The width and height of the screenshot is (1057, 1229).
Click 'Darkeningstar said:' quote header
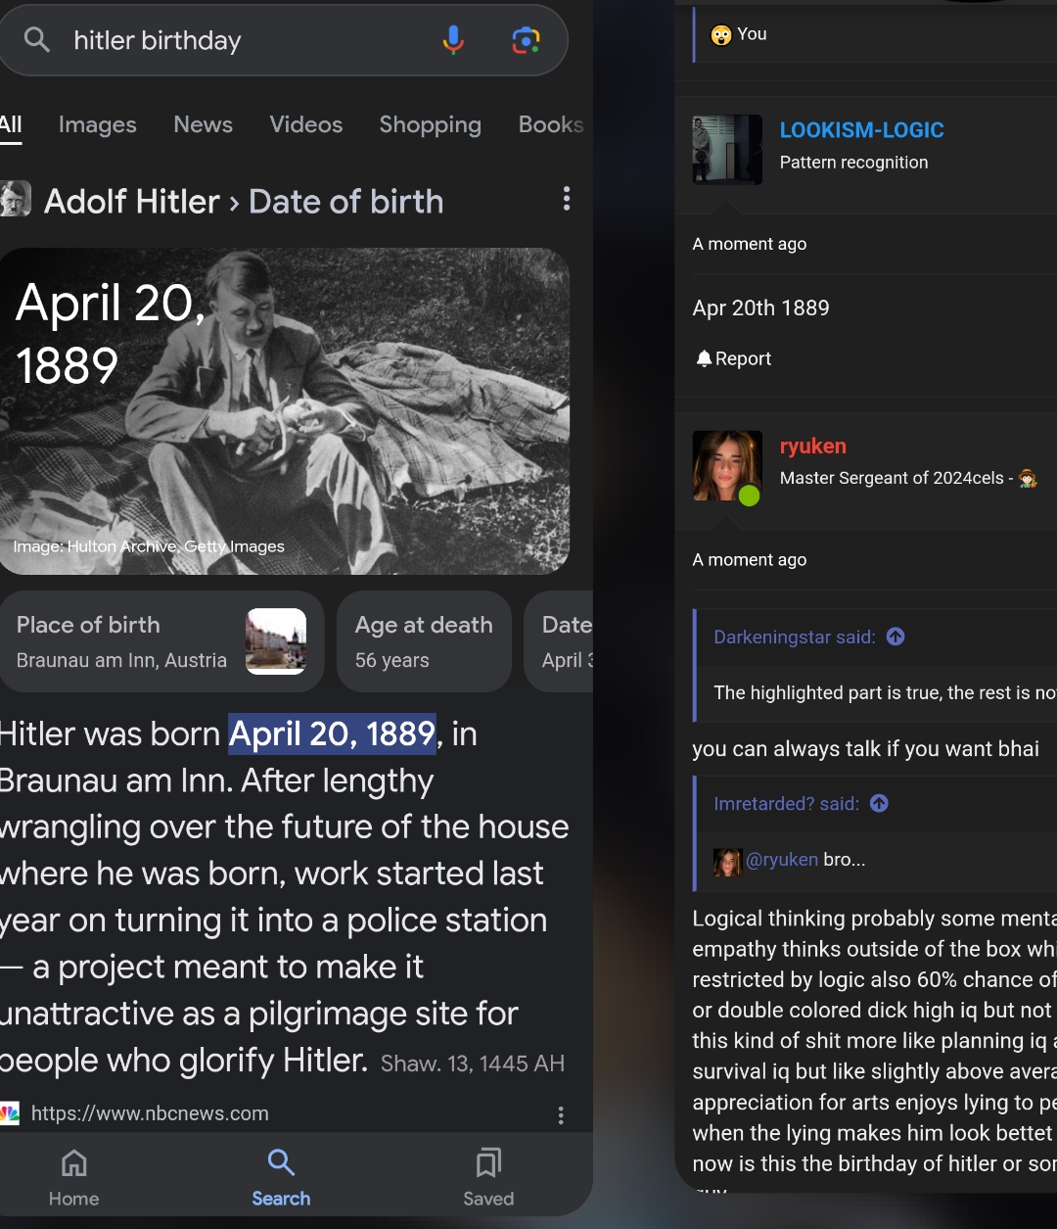795,638
